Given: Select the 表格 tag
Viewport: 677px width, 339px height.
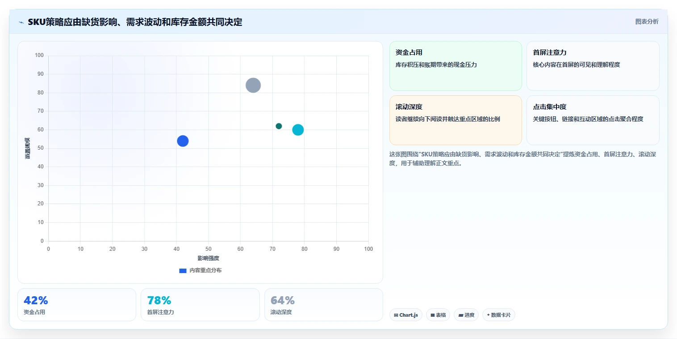Looking at the screenshot, I should 438,315.
